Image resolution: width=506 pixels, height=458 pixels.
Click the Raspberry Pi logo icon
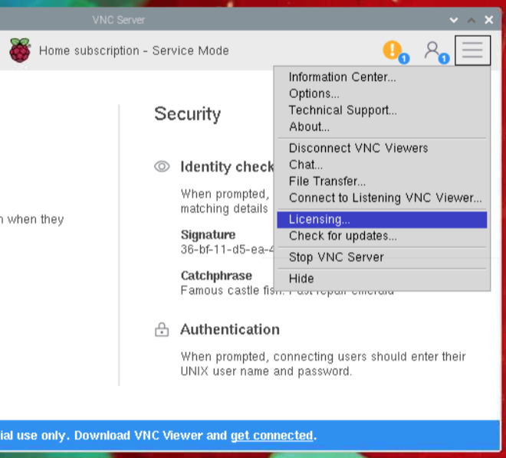coord(20,50)
